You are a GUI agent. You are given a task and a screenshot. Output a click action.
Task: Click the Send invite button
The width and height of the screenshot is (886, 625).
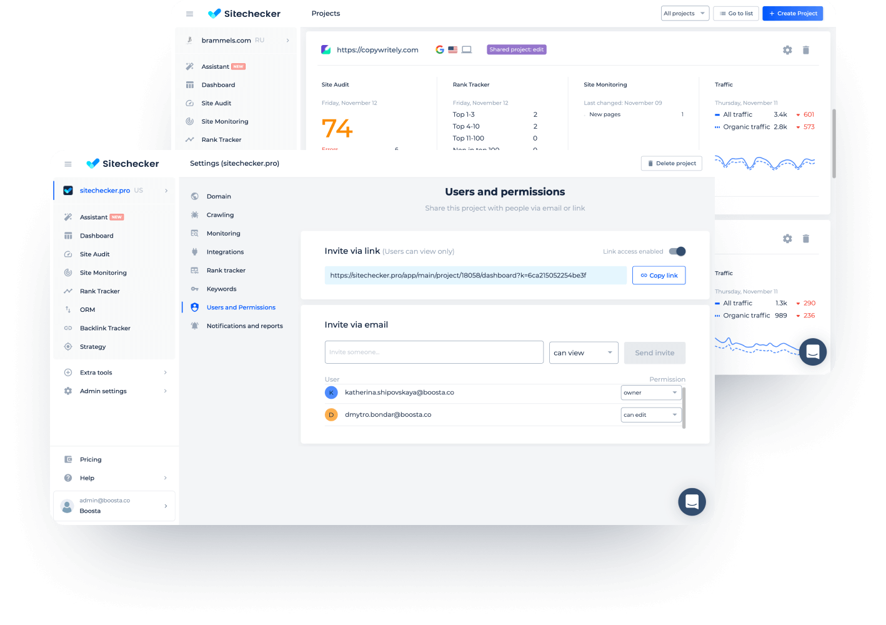pos(655,353)
